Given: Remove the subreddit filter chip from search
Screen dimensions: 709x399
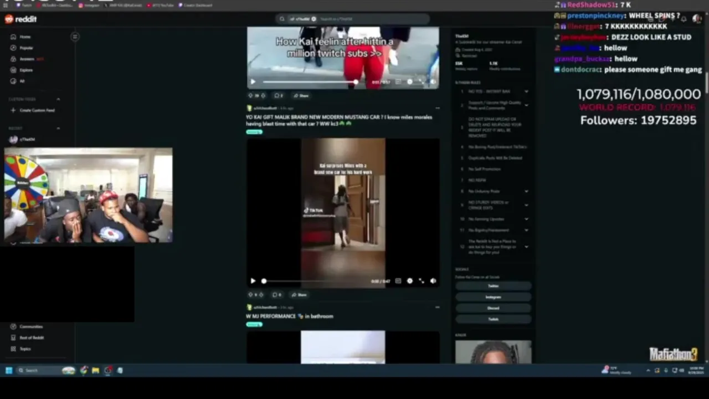Looking at the screenshot, I should coord(314,19).
